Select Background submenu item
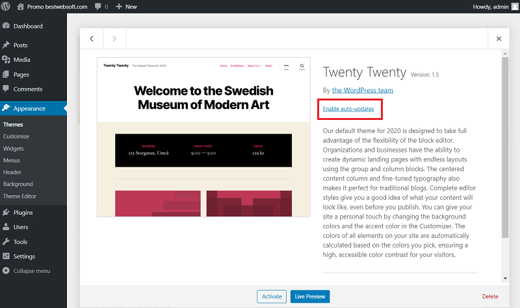The width and height of the screenshot is (520, 308). tap(18, 184)
